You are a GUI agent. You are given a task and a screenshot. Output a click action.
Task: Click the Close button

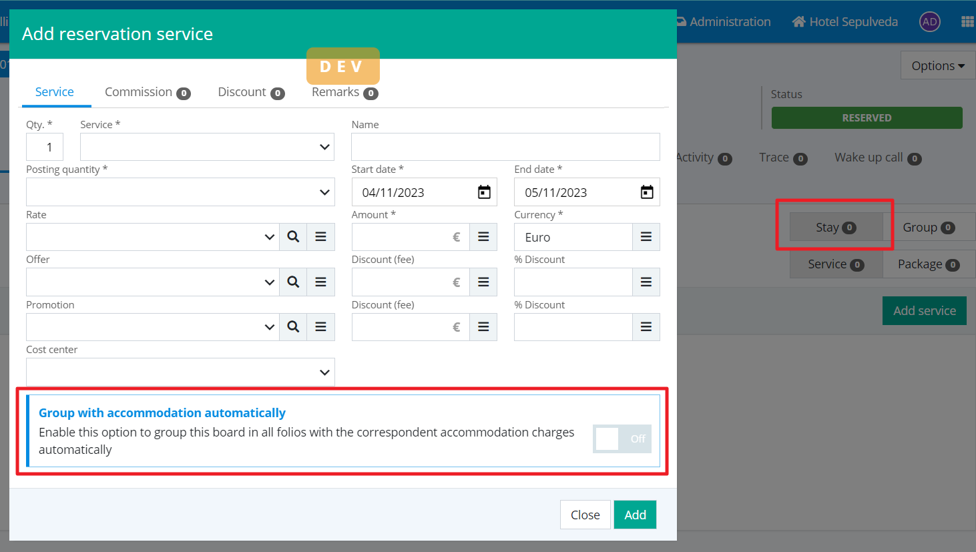coord(585,515)
